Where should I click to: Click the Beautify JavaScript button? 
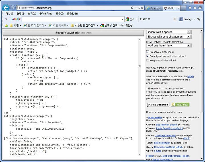[x=73, y=33]
